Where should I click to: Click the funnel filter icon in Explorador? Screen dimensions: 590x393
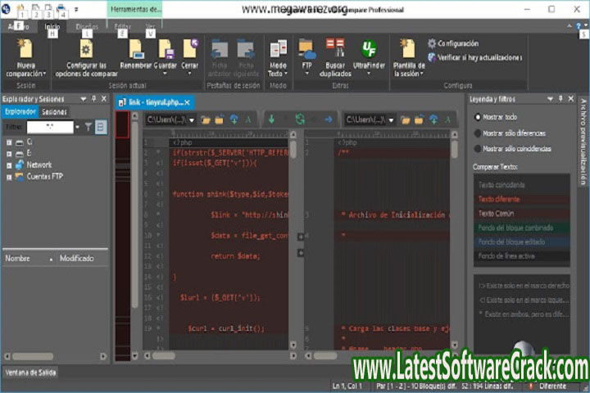coord(88,127)
